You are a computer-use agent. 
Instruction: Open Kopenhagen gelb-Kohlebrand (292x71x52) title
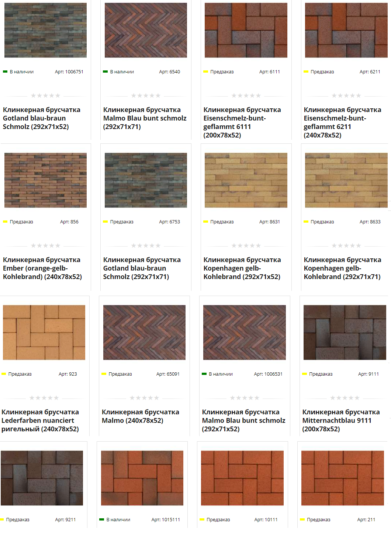pyautogui.click(x=242, y=268)
